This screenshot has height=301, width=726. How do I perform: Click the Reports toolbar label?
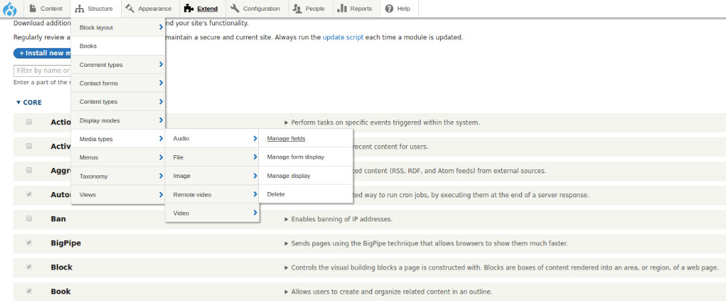tap(361, 9)
